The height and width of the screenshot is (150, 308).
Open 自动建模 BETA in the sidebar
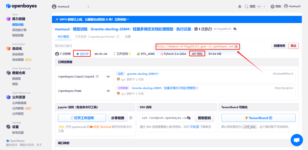(22, 59)
